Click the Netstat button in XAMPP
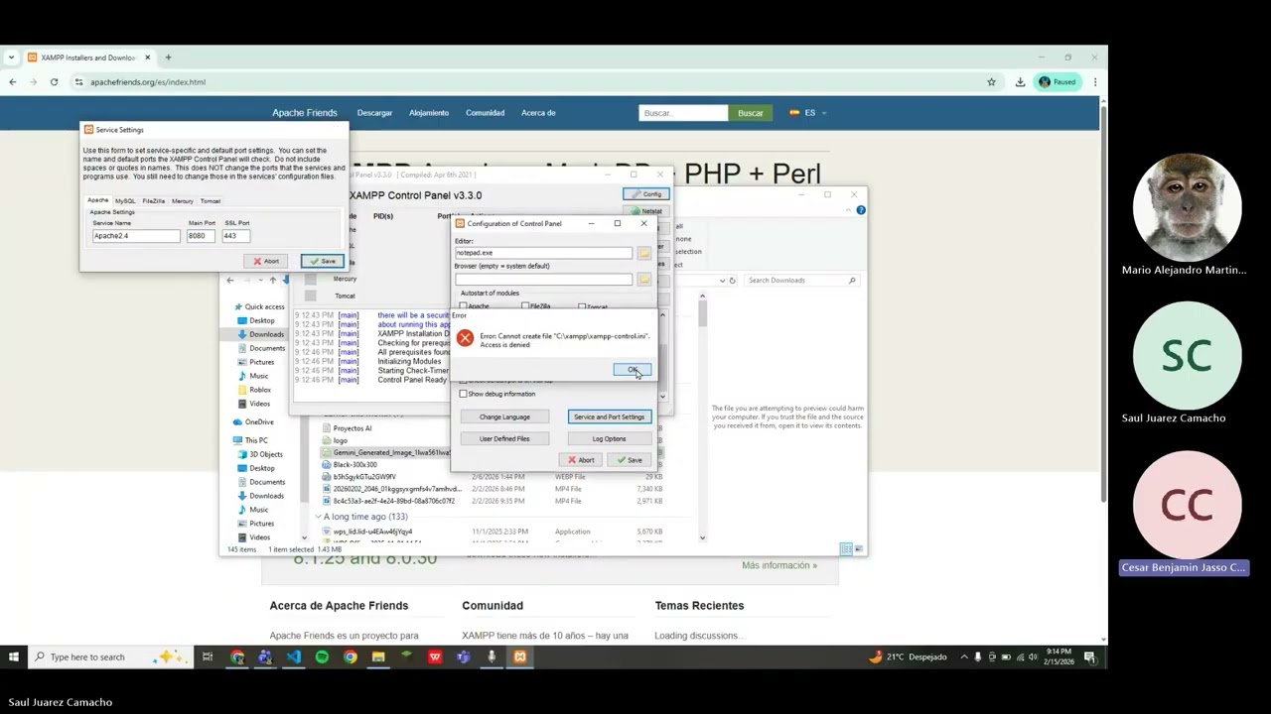This screenshot has height=714, width=1271. 646,210
